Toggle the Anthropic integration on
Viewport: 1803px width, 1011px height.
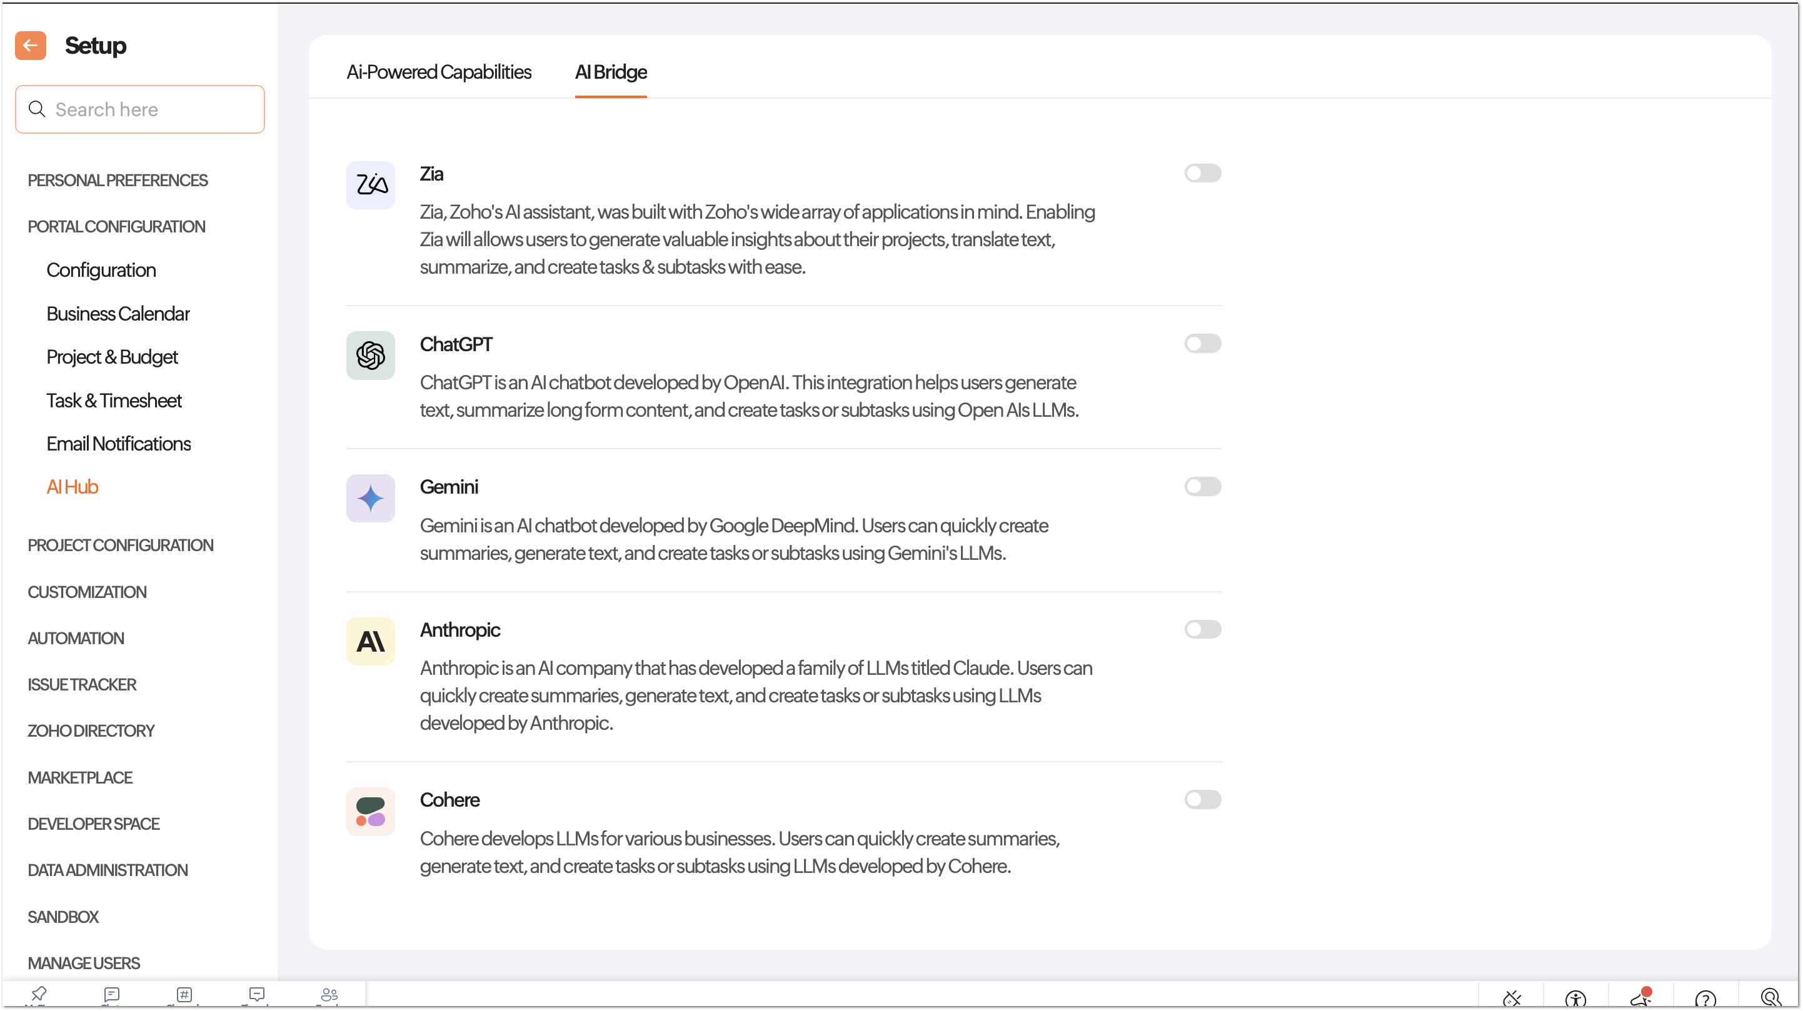tap(1202, 630)
